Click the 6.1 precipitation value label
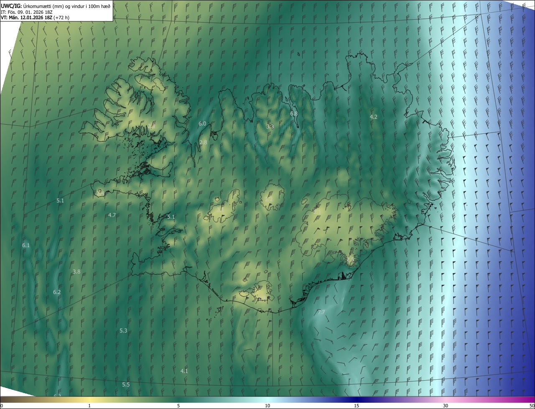The width and height of the screenshot is (535, 409). 26,245
